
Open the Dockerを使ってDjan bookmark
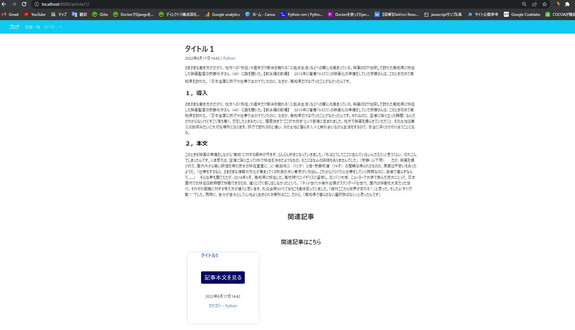[349, 14]
